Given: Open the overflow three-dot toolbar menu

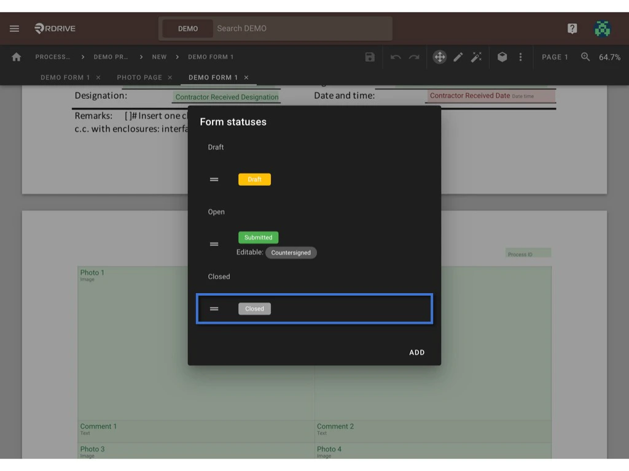Looking at the screenshot, I should pos(520,56).
